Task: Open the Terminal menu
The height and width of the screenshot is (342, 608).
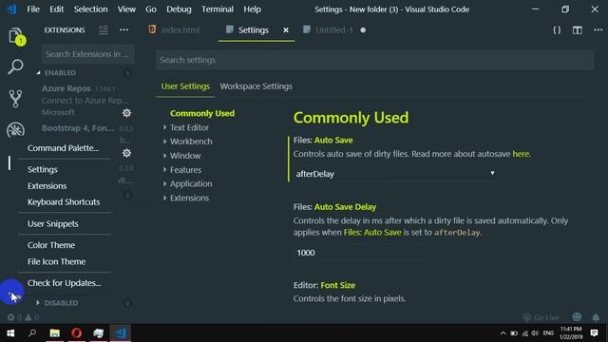Action: coord(218,9)
